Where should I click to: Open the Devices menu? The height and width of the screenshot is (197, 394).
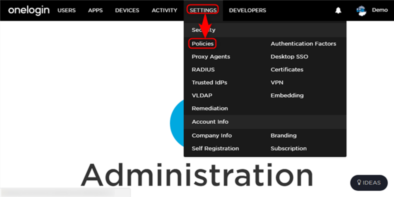[127, 10]
